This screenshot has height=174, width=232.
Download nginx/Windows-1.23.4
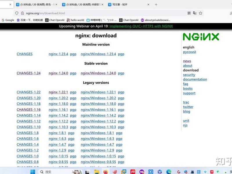tap(98, 54)
